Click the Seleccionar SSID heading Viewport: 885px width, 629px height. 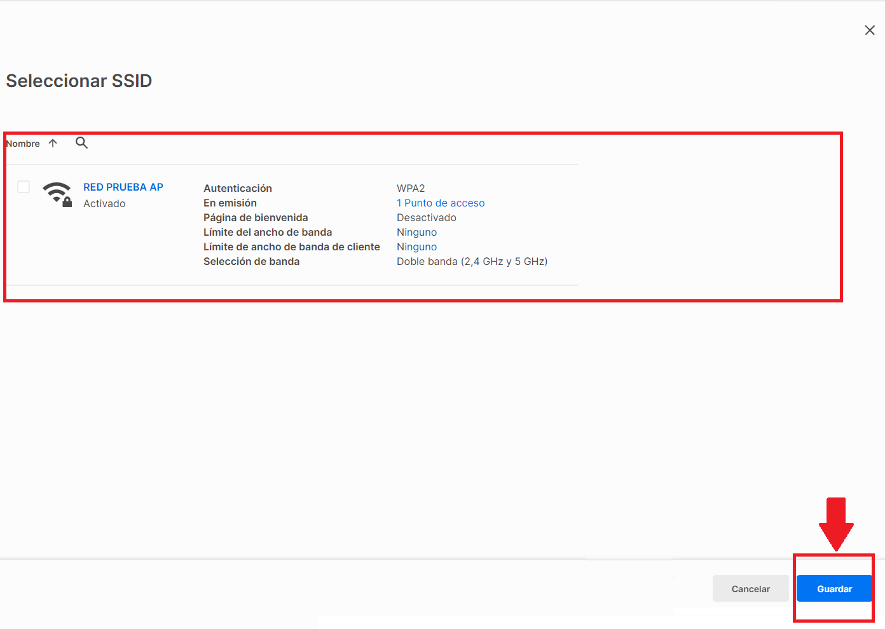click(79, 81)
